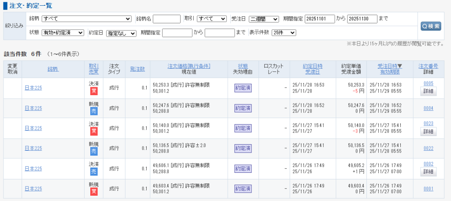Open the 取引 dropdown
451x201 pixels.
(x=211, y=19)
